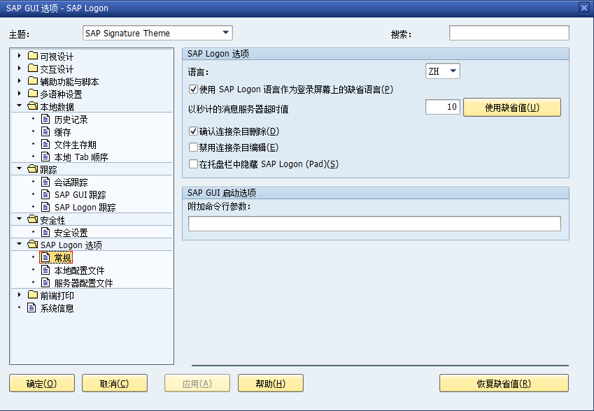Select 历史记录 tree item

(71, 120)
